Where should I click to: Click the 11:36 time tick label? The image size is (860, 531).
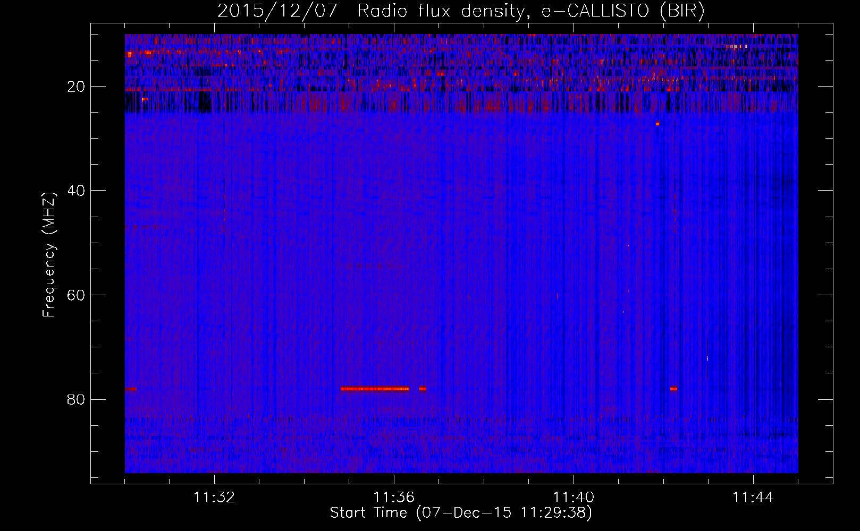coord(394,498)
